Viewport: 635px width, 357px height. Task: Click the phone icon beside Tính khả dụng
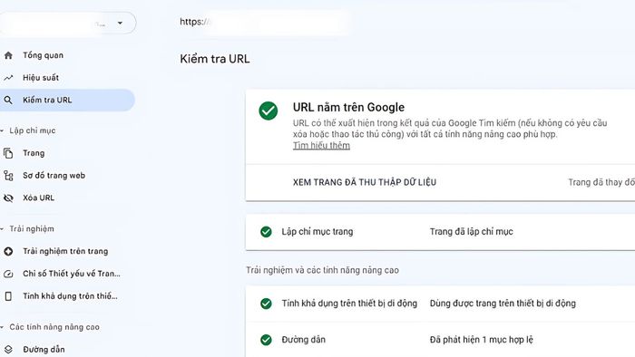[x=8, y=296]
